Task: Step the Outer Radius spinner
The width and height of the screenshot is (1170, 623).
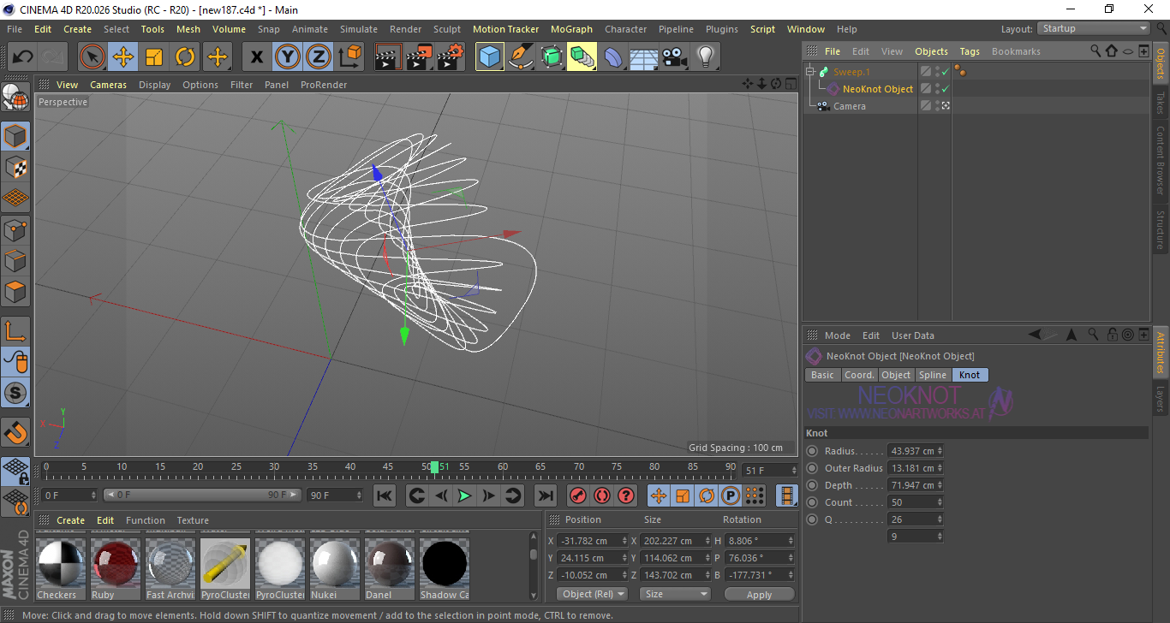Action: coord(940,468)
